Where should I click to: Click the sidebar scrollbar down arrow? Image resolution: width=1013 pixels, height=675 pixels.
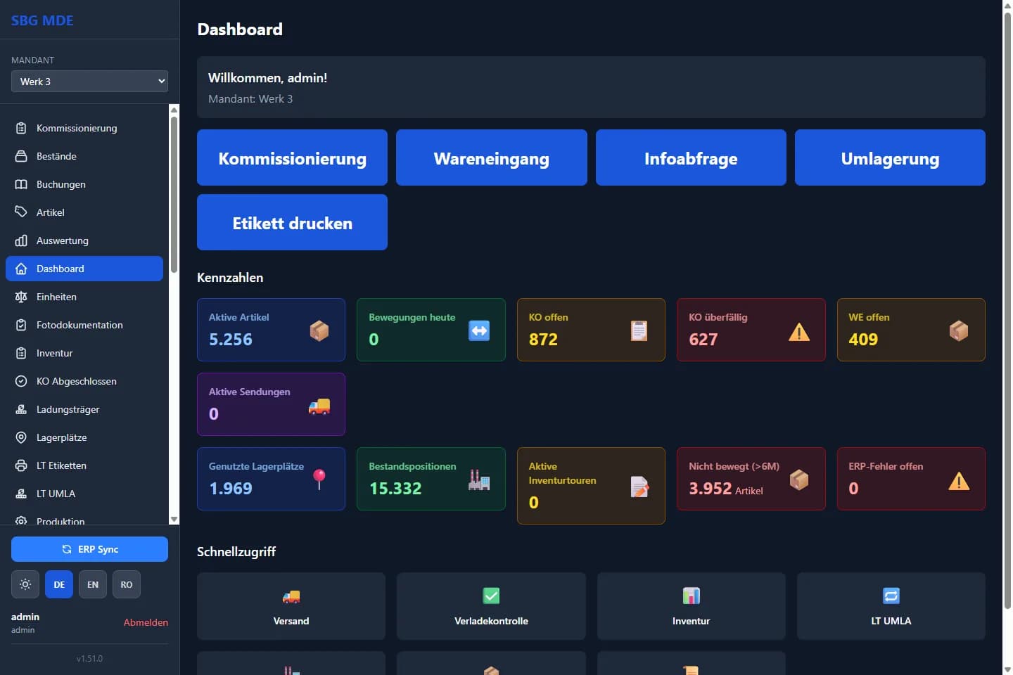click(174, 520)
